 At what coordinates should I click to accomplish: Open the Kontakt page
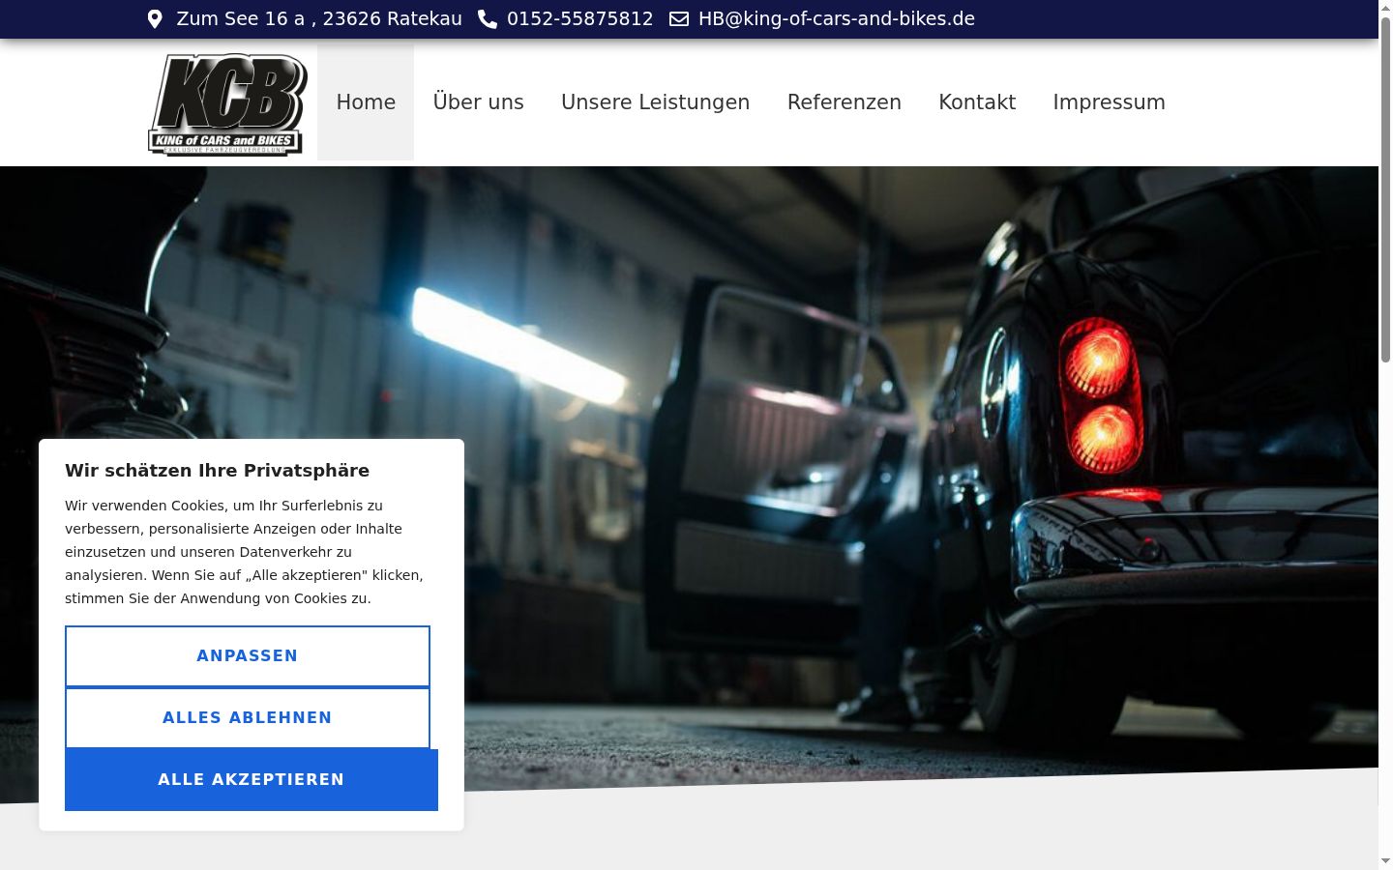click(977, 102)
